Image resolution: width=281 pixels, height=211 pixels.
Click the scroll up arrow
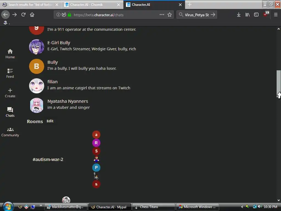[x=279, y=29]
